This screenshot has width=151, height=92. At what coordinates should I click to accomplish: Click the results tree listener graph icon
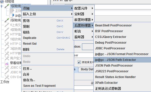[x=7, y=63]
